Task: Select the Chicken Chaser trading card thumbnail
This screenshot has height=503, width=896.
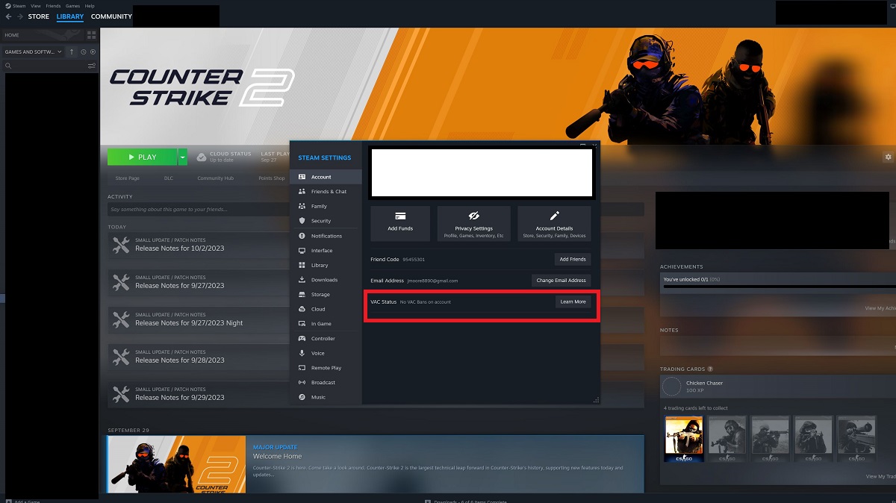Action: click(683, 438)
